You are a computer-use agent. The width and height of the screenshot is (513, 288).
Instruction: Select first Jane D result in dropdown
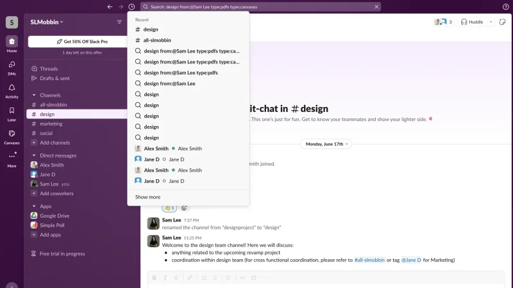[x=188, y=159]
